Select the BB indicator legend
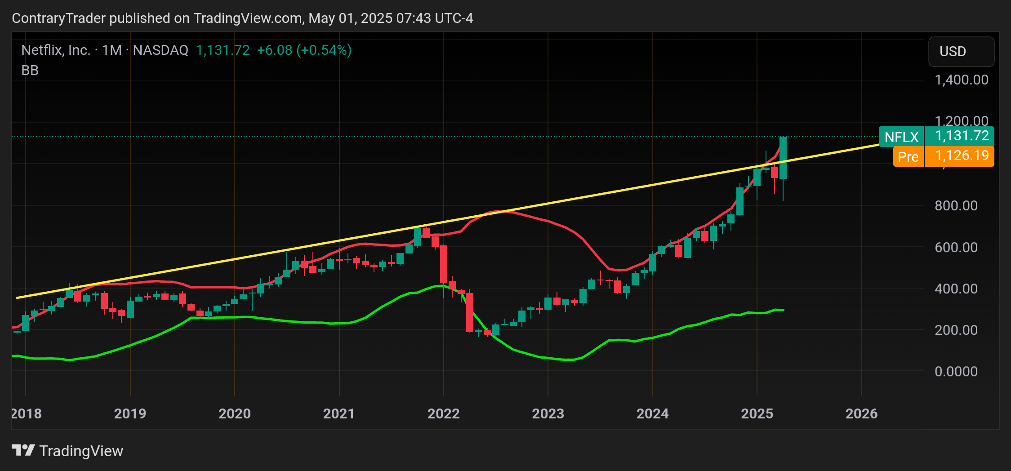The width and height of the screenshot is (1011, 471). 30,71
